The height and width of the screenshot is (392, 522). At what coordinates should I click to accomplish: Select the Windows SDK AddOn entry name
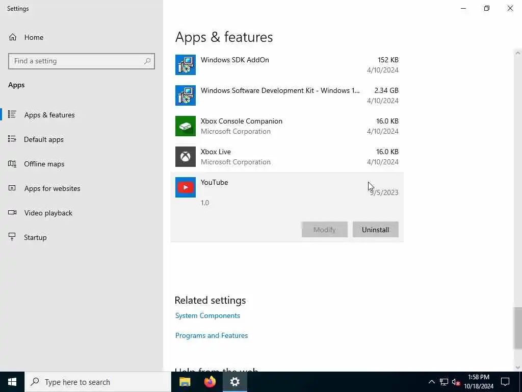tap(234, 60)
